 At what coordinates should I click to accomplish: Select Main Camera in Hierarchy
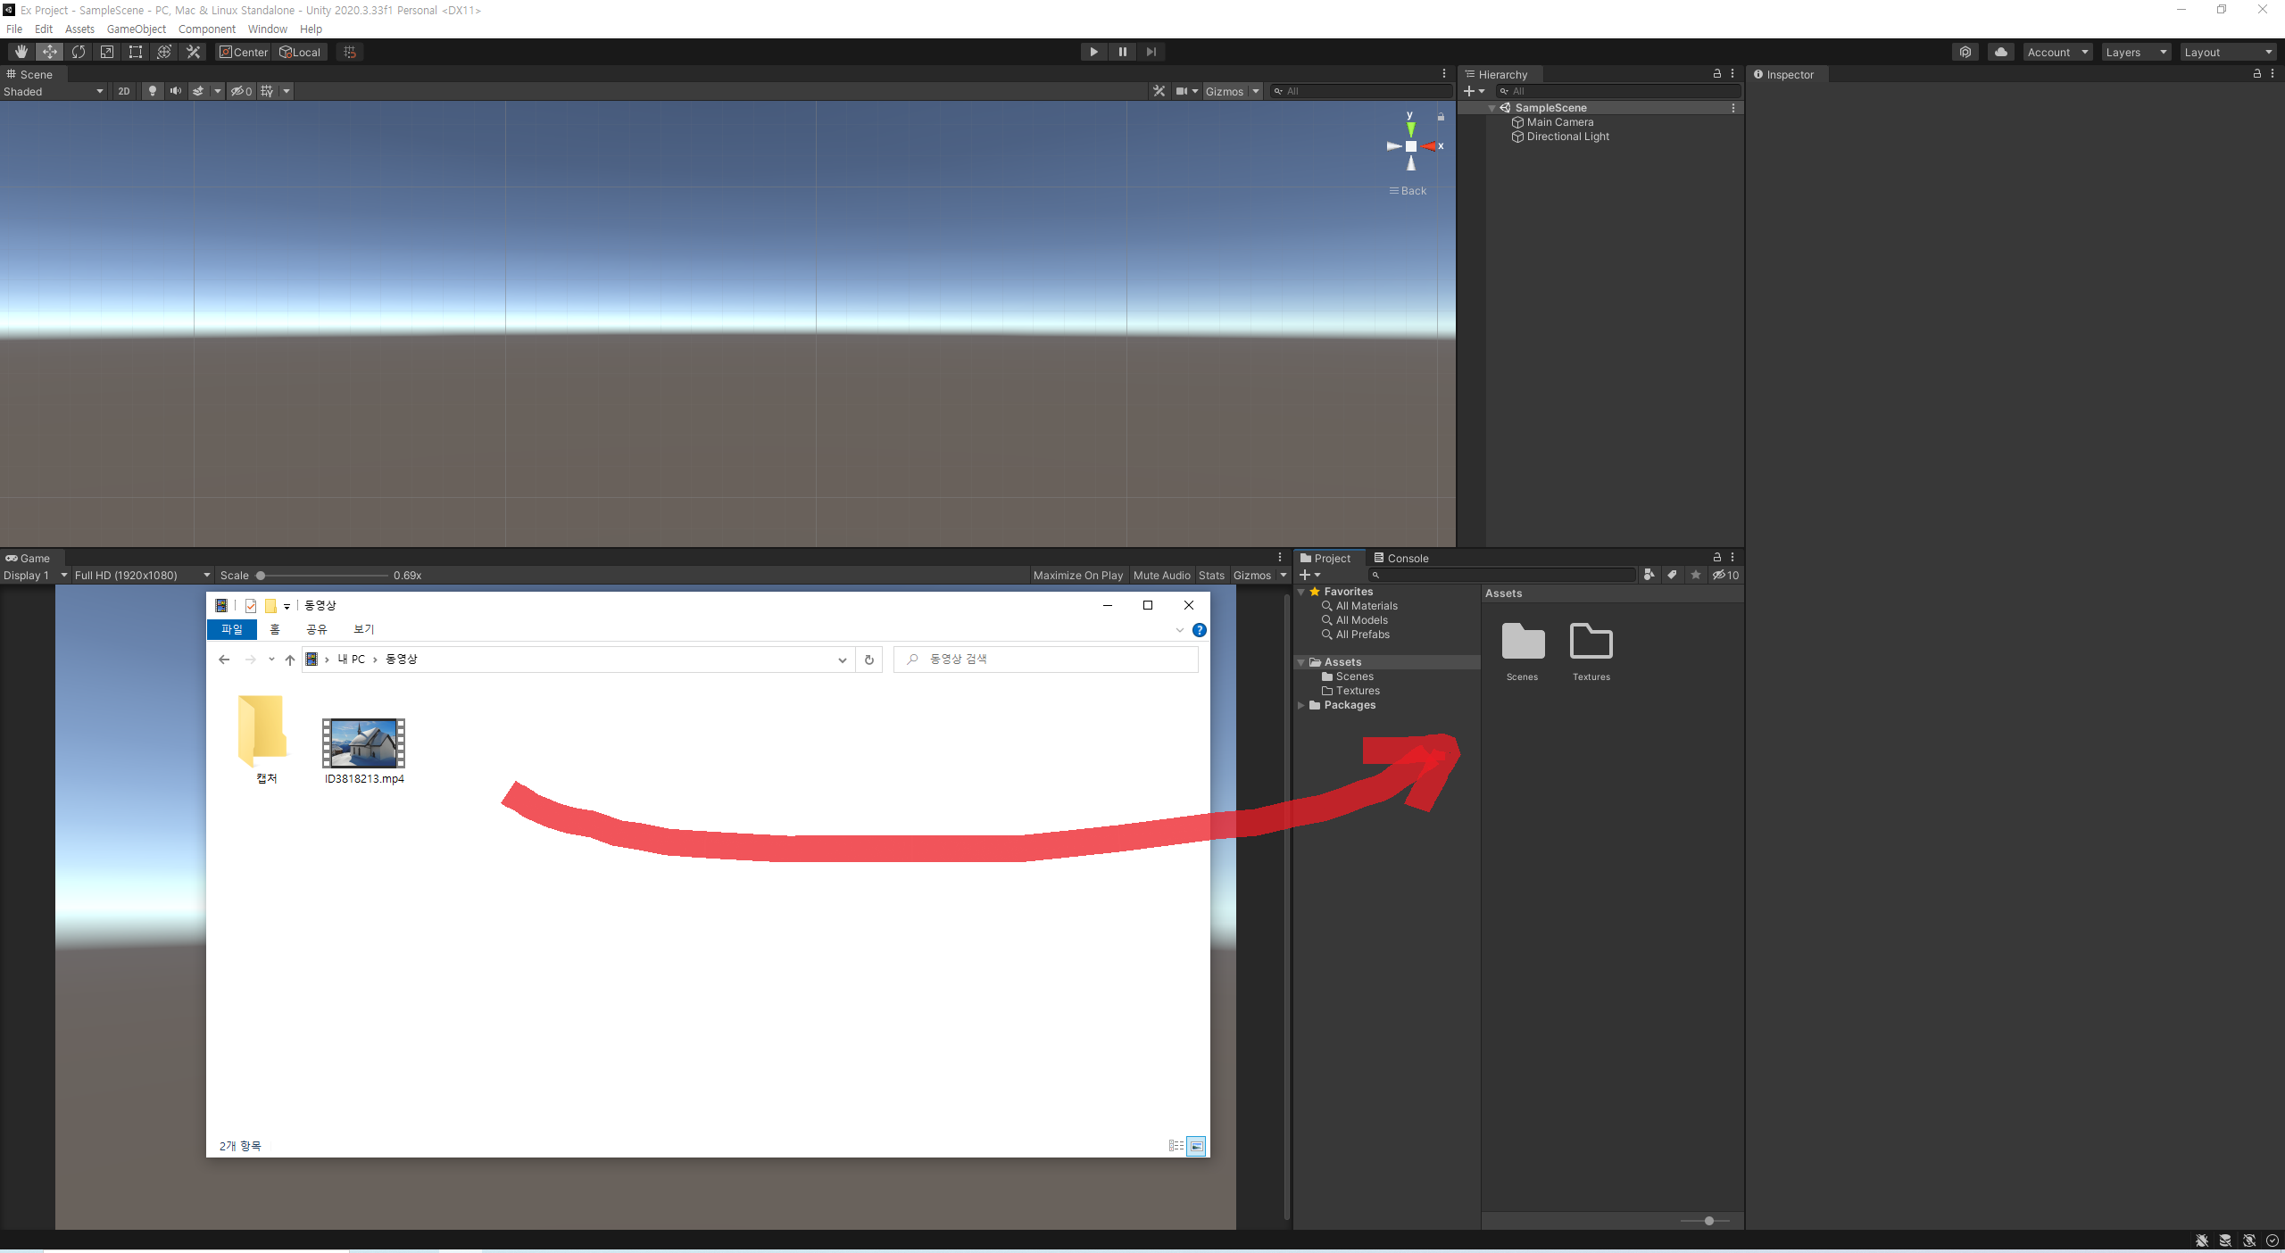click(x=1559, y=122)
